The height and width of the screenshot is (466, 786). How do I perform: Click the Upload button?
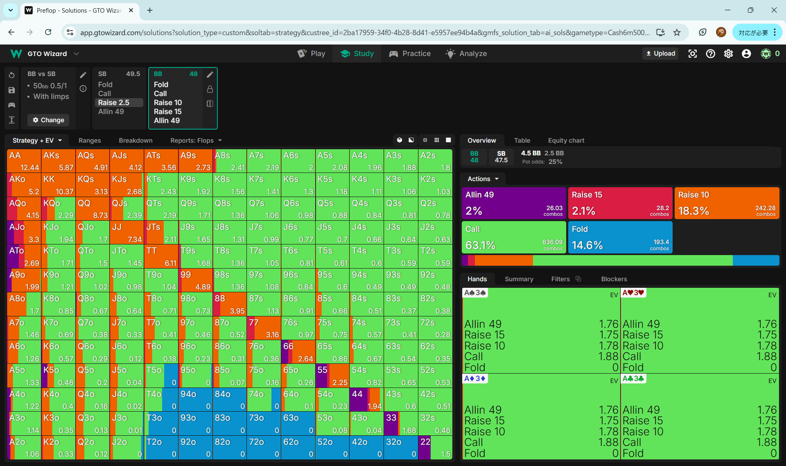pyautogui.click(x=660, y=54)
